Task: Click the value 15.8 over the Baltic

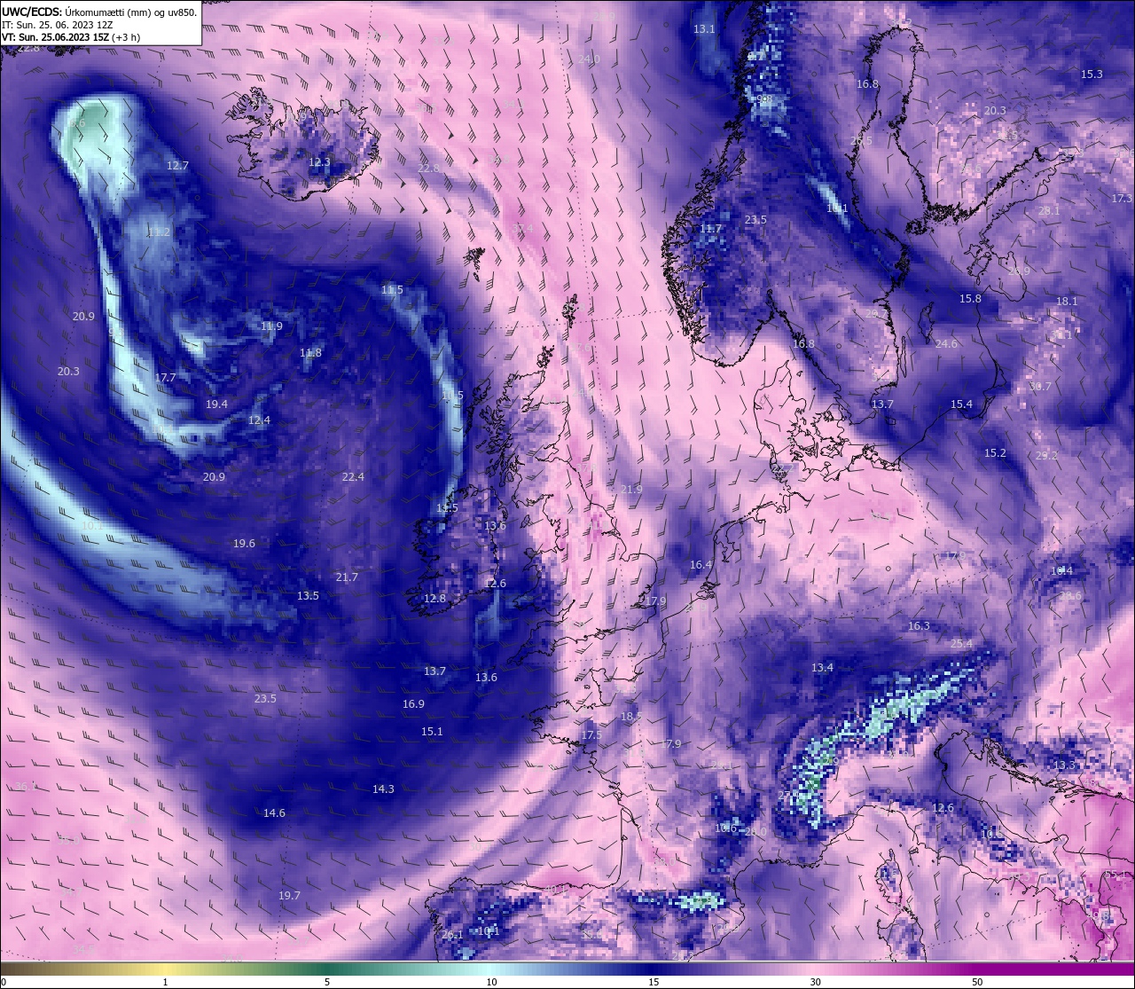Action: click(971, 299)
